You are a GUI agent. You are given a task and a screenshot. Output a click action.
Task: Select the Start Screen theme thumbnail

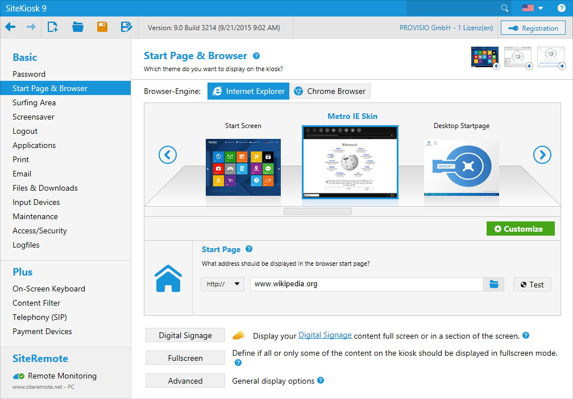coord(243,167)
